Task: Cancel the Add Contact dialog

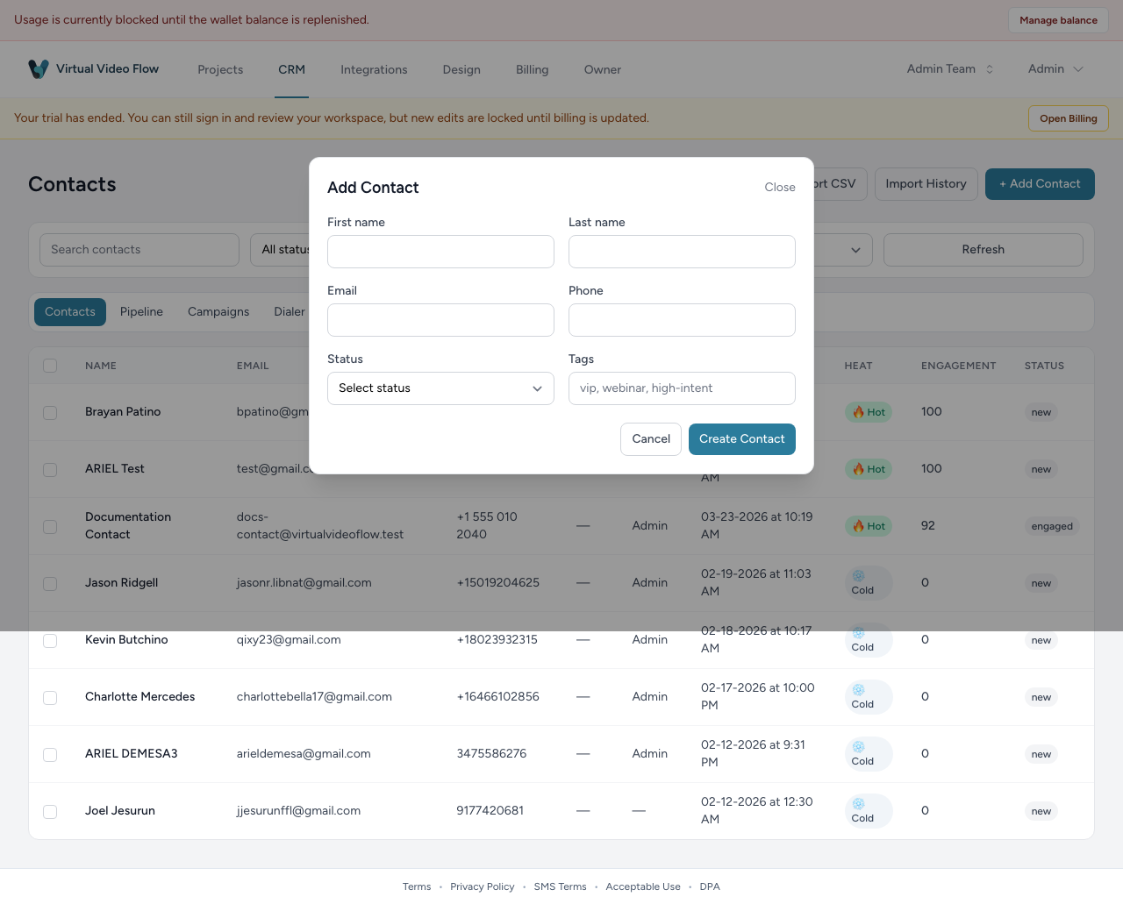Action: coord(651,439)
